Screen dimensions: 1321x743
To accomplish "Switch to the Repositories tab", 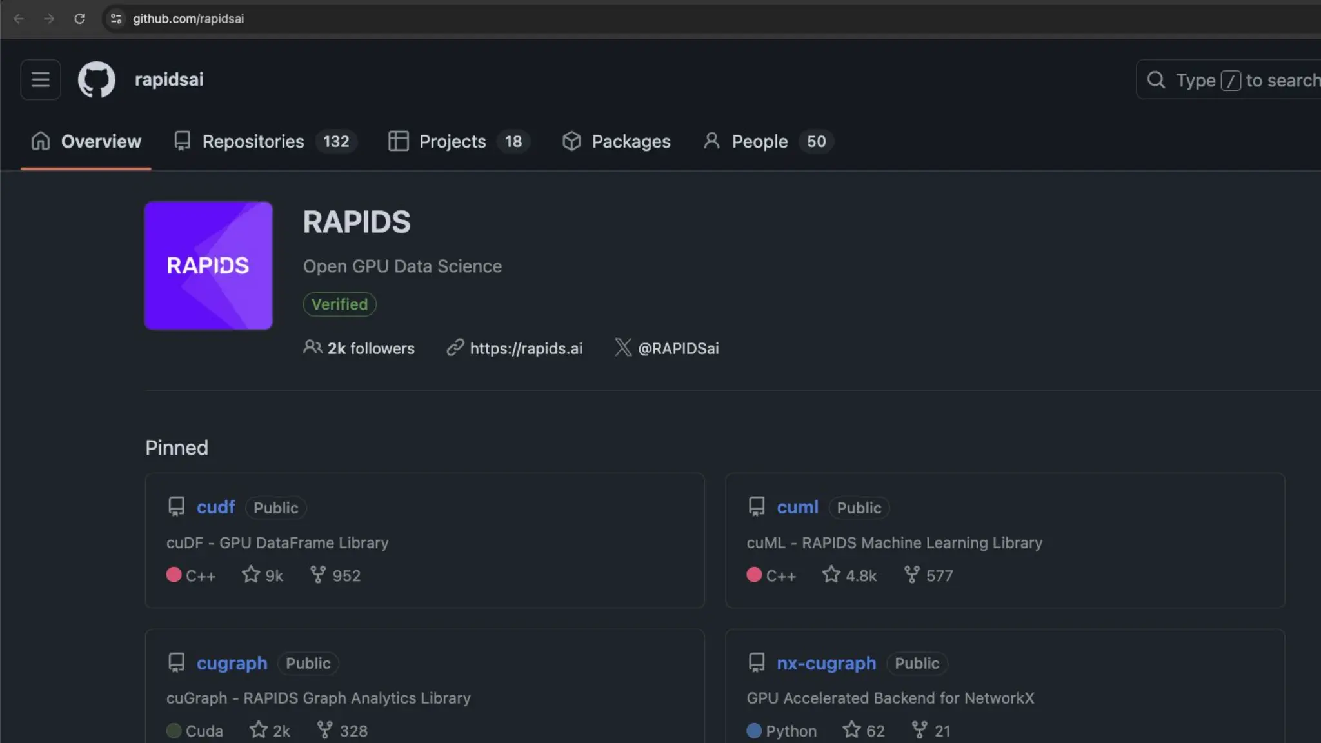I will pos(253,142).
